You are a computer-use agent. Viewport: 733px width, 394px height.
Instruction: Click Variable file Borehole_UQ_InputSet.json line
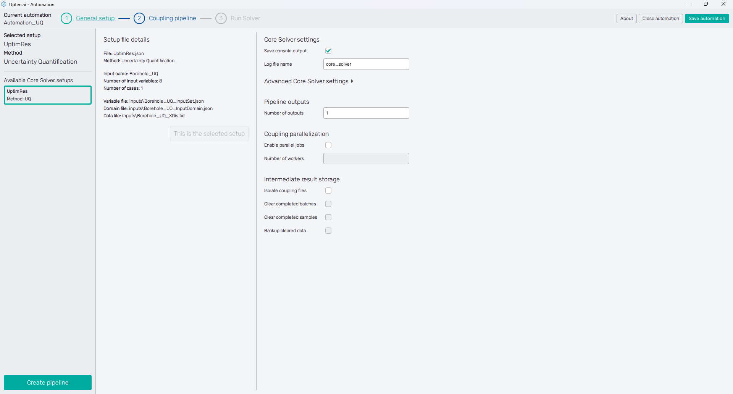[153, 101]
